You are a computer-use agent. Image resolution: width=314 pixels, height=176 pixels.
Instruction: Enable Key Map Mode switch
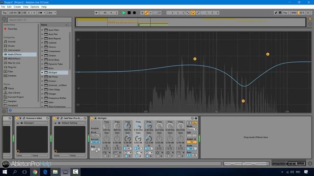[285, 13]
